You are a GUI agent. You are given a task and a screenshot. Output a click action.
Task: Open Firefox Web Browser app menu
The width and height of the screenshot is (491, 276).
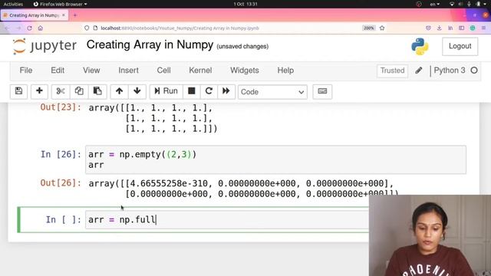click(x=60, y=4)
